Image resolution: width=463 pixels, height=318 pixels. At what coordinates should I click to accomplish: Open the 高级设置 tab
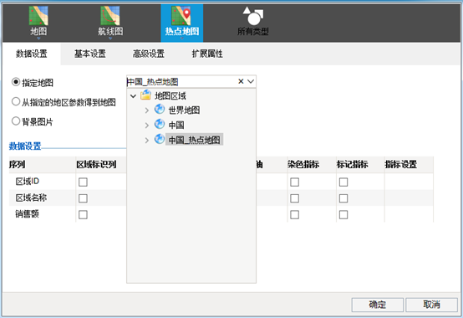(149, 54)
